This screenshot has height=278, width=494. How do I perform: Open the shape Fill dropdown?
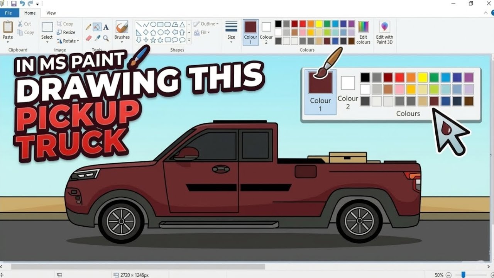(x=202, y=32)
